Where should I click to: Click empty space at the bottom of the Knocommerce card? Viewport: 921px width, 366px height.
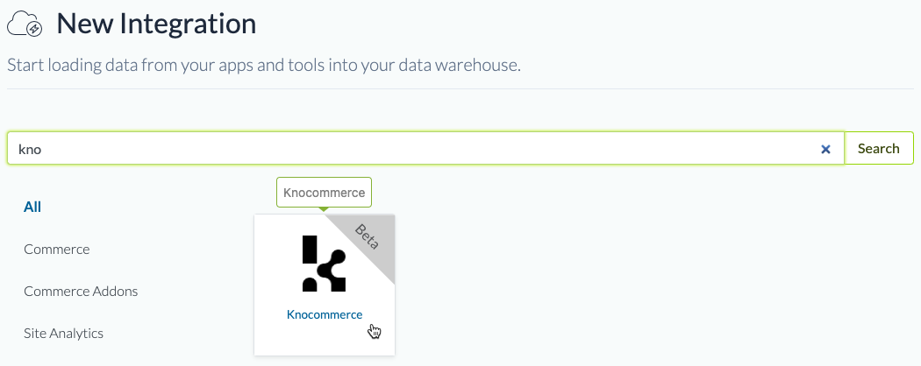coord(325,341)
